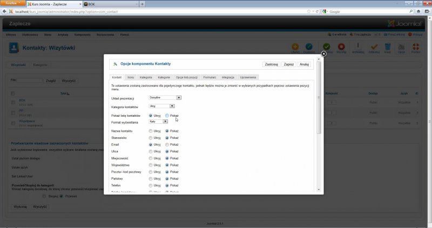Open the Firefox application menu

click(12, 3)
